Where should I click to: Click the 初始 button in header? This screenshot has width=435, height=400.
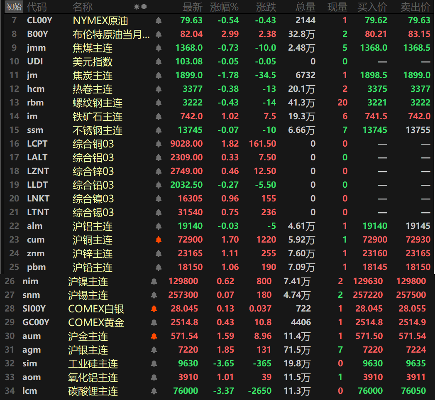tap(14, 7)
